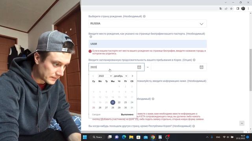Expand the RUSSIA country of birth dropdown
This screenshot has height=141, width=252.
pyautogui.click(x=148, y=23)
